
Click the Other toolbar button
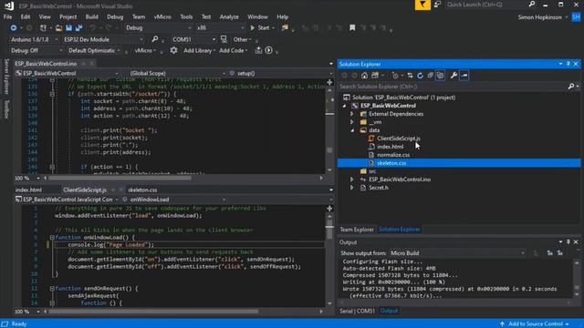click(242, 39)
